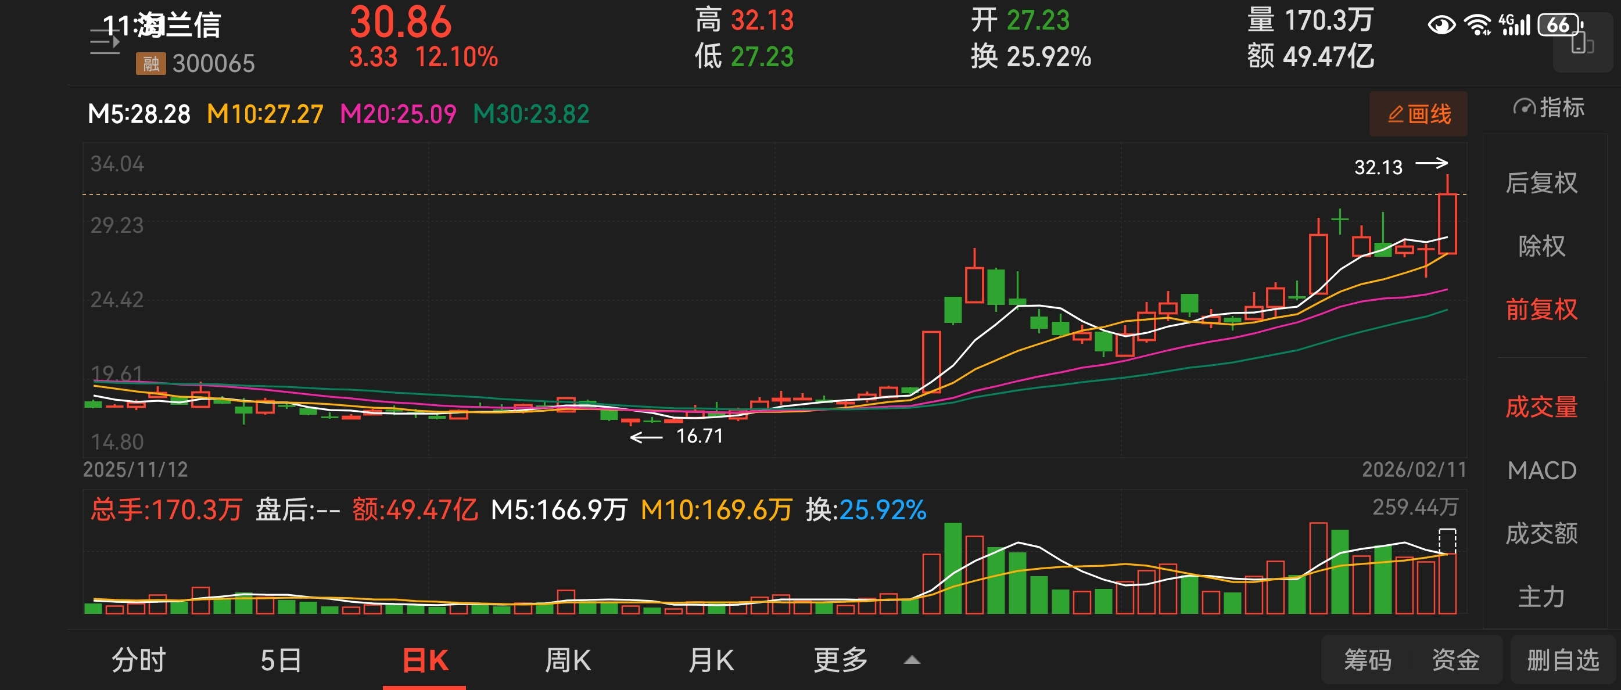Tap the battery level indicator
This screenshot has width=1621, height=690.
1559,25
